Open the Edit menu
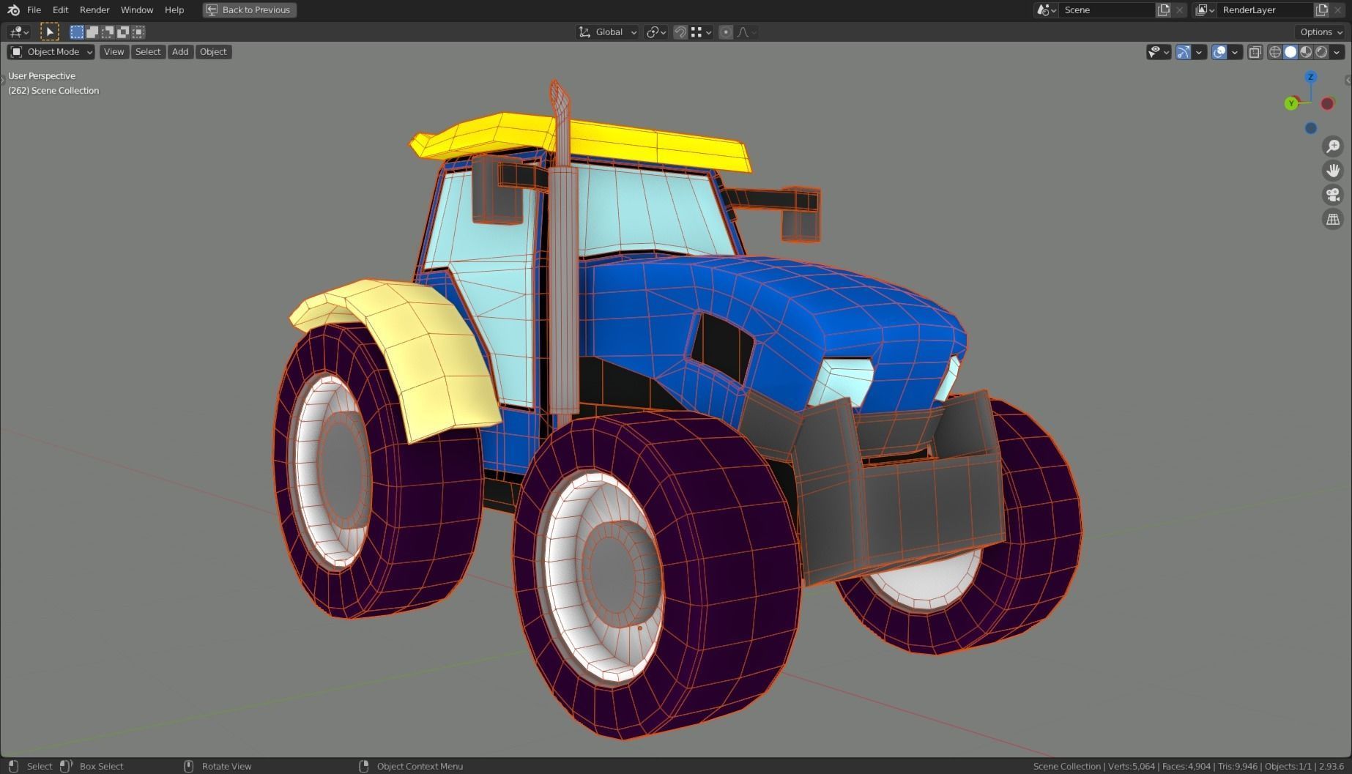Image resolution: width=1352 pixels, height=774 pixels. [x=60, y=10]
